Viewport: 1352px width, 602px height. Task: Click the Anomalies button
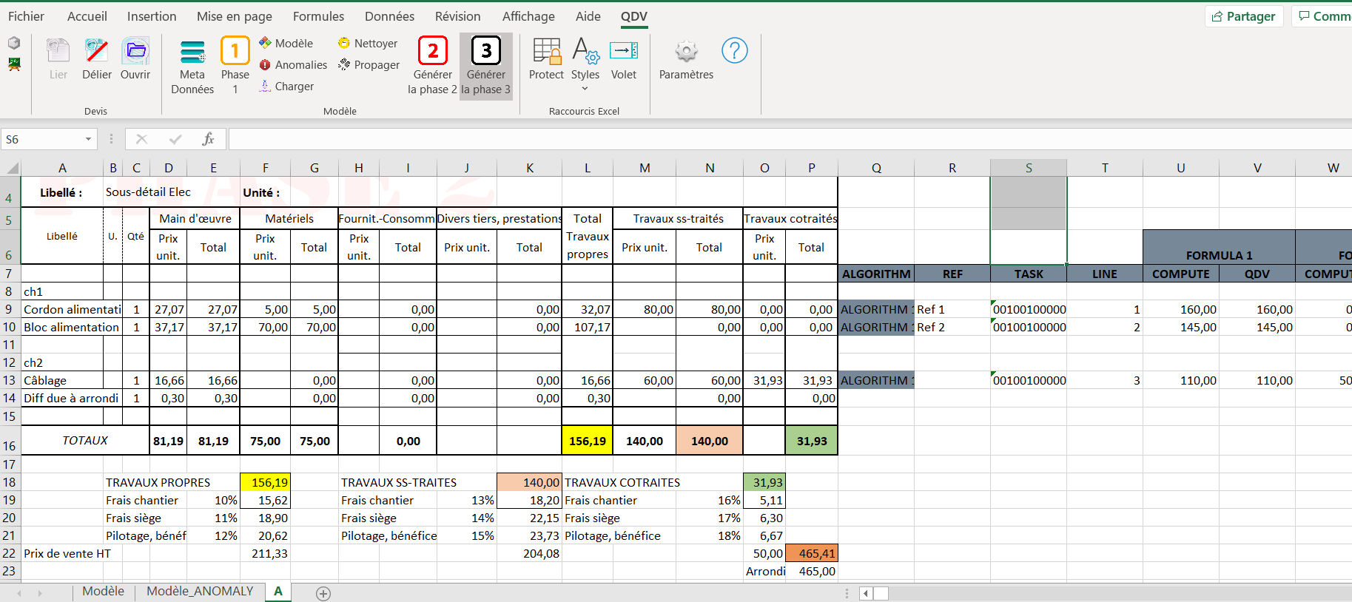[x=294, y=65]
